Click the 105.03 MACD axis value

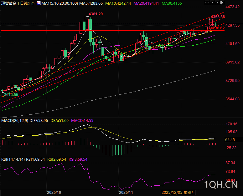click(x=231, y=132)
